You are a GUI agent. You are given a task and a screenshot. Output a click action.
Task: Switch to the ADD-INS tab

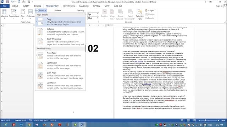[x=118, y=6]
